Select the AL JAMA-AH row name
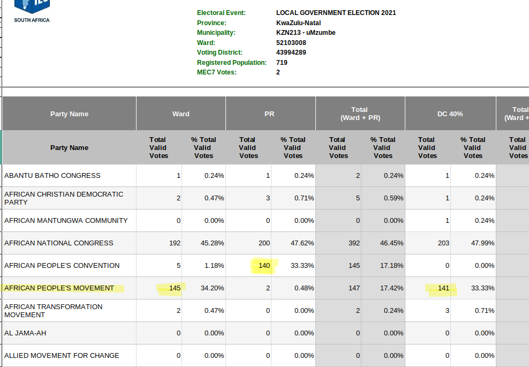 (25, 333)
